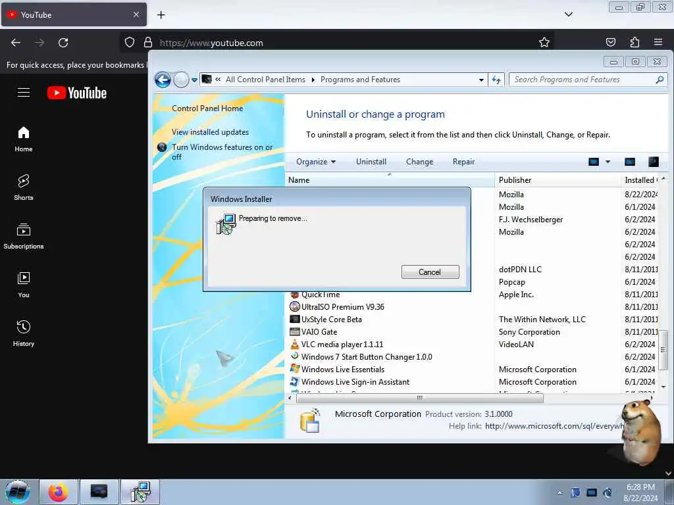
Task: Click the YouTube logo
Action: pyautogui.click(x=77, y=93)
